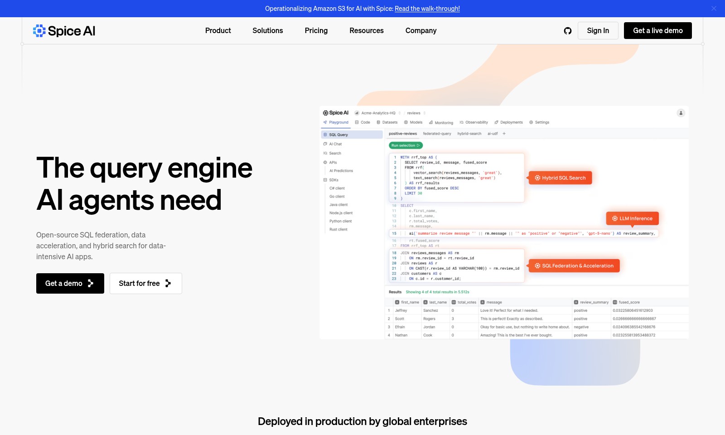Select SQL Query in the sidebar
The image size is (725, 435).
coord(352,135)
